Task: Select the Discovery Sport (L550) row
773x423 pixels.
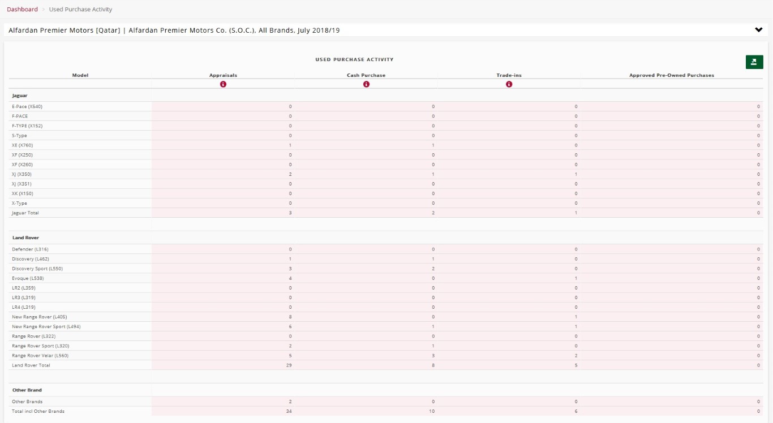Action: pos(37,269)
